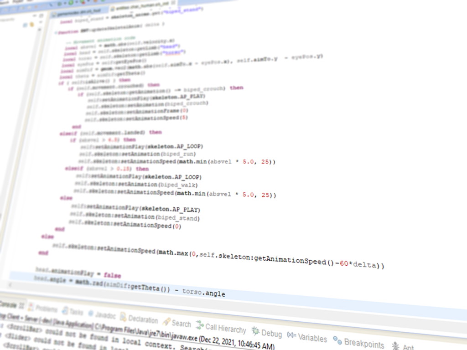
Task: Minimize the editor area view
Action: click(x=34, y=15)
